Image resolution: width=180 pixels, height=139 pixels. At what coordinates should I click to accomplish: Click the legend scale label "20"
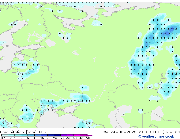pyautogui.click(x=49, y=138)
